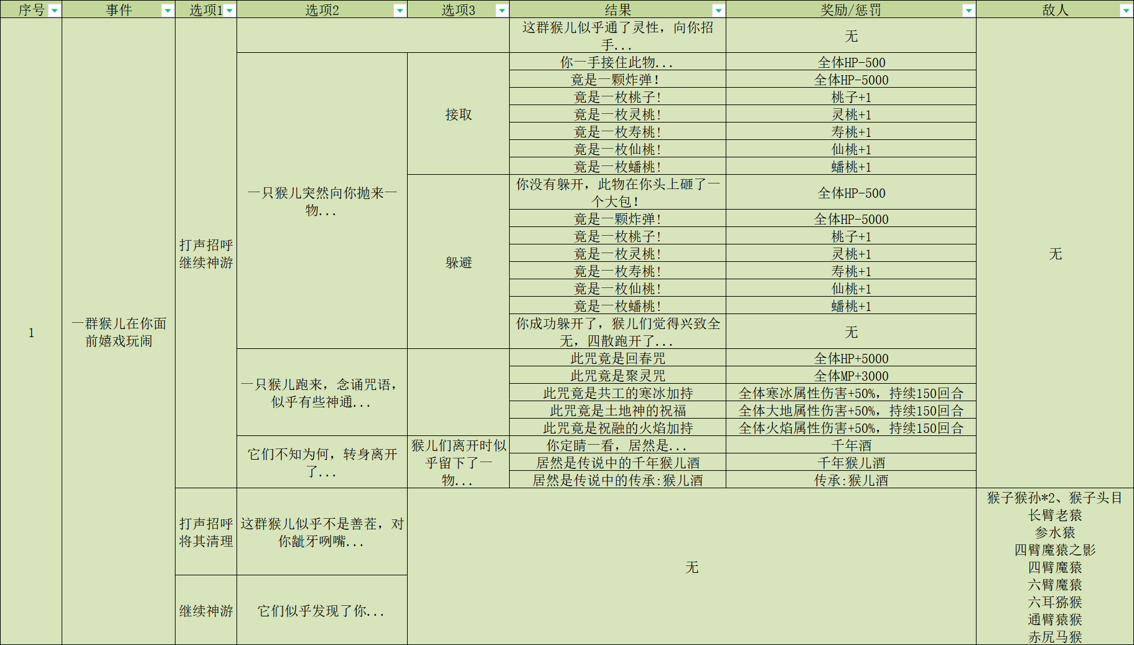Select cell 它们似乎发现了你
The height and width of the screenshot is (645, 1134).
click(322, 610)
